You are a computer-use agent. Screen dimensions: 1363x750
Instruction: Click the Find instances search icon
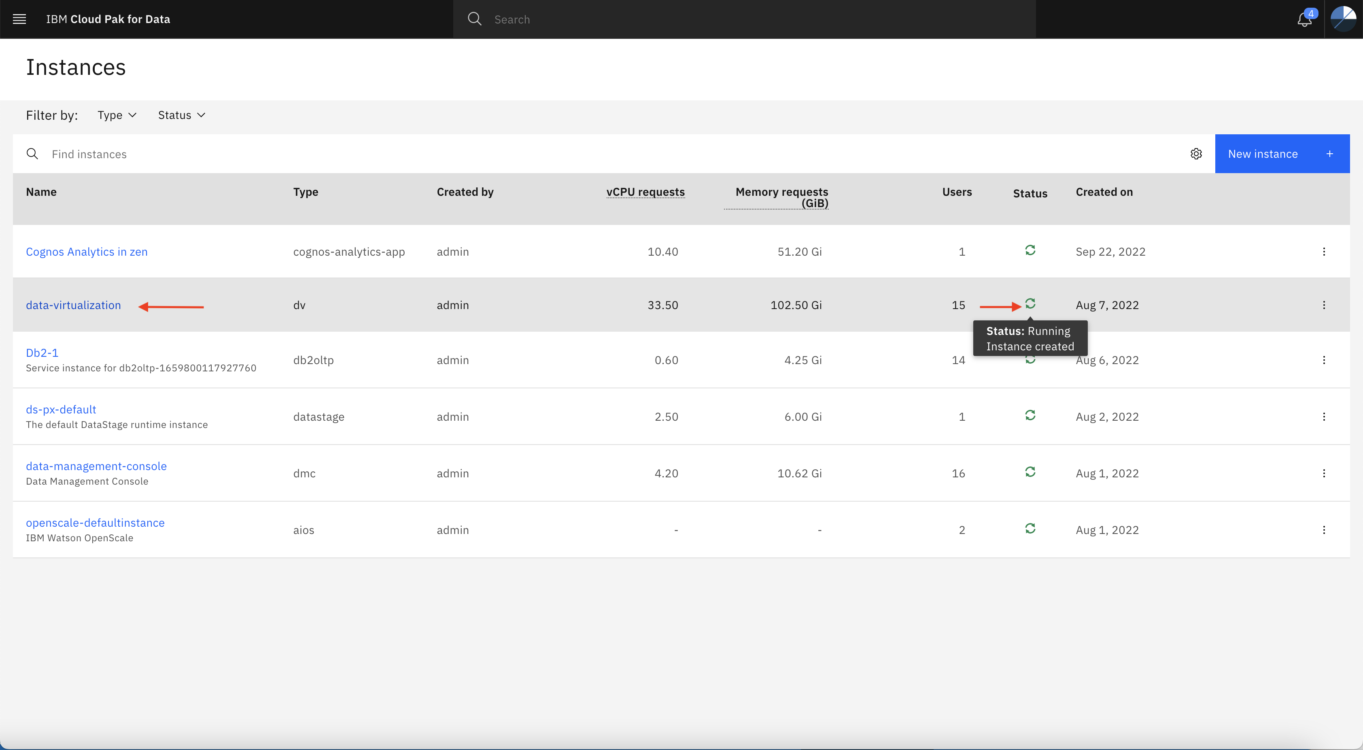(x=32, y=154)
